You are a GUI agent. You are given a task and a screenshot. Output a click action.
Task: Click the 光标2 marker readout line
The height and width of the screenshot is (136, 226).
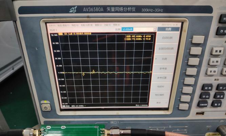[x=138, y=39]
